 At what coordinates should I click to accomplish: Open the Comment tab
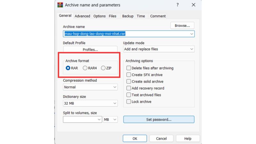click(x=158, y=16)
